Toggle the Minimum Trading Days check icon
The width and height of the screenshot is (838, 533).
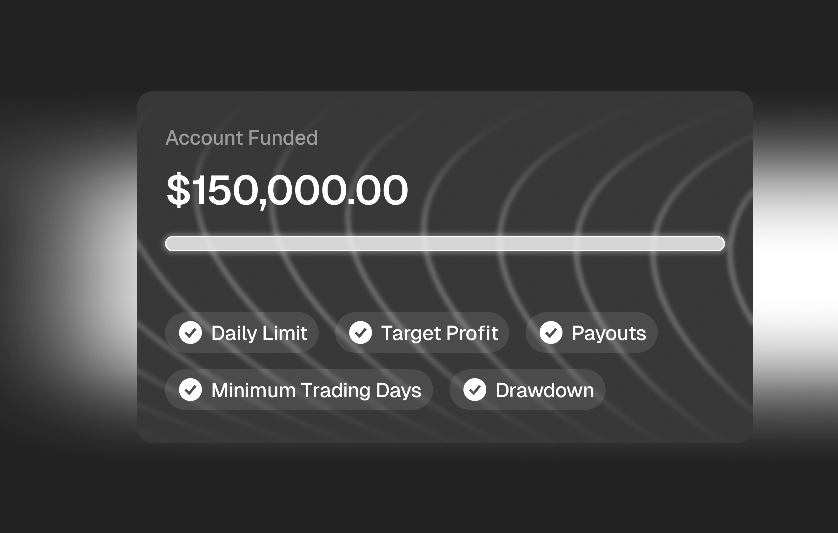pos(190,390)
